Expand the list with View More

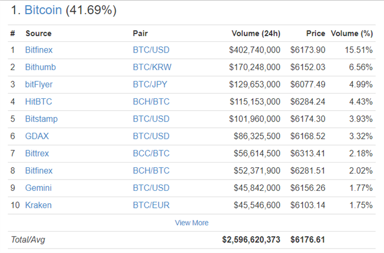pos(192,223)
